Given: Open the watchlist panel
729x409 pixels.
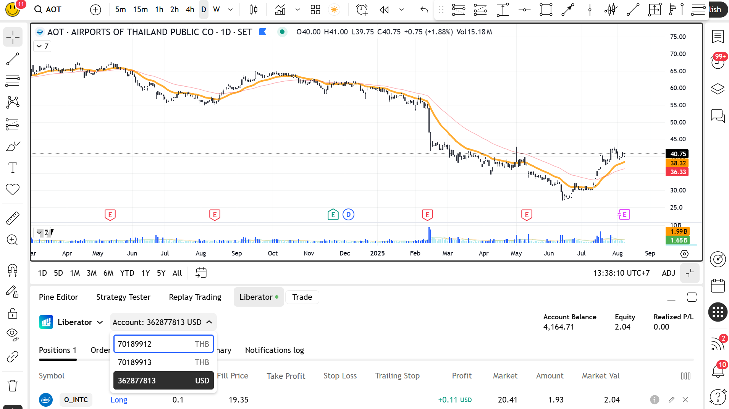Looking at the screenshot, I should tap(718, 37).
